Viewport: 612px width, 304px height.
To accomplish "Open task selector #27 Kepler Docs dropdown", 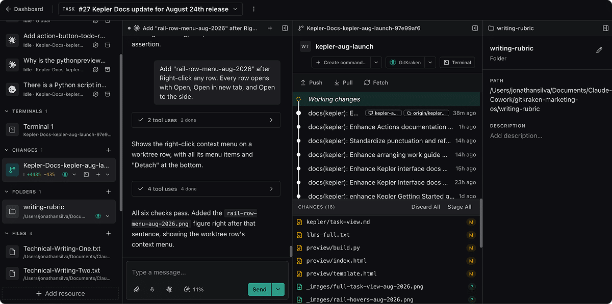I will pos(150,9).
